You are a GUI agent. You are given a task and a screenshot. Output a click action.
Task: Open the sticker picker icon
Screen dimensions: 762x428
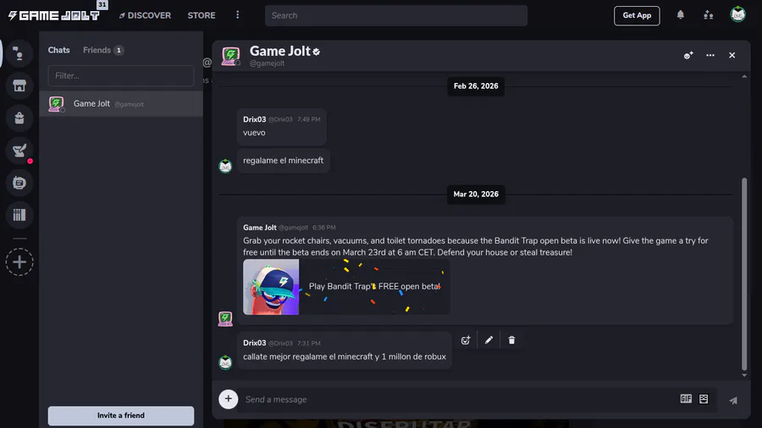(704, 399)
